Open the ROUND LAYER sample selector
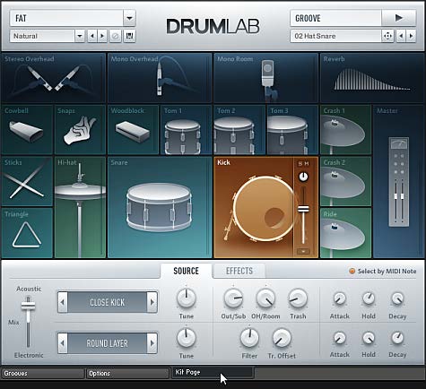The width and height of the screenshot is (426, 389). tap(107, 343)
